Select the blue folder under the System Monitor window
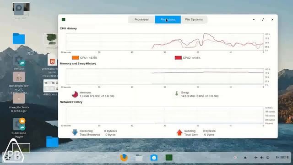293x165 pixels. [52, 142]
